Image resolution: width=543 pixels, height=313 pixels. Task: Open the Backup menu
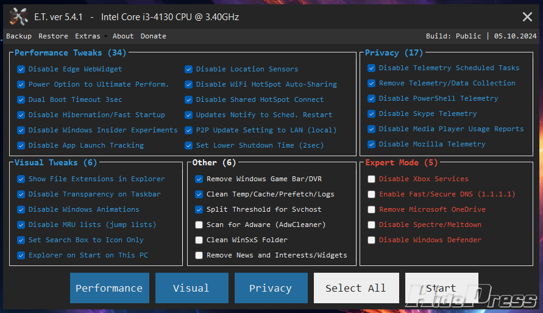[x=19, y=37]
